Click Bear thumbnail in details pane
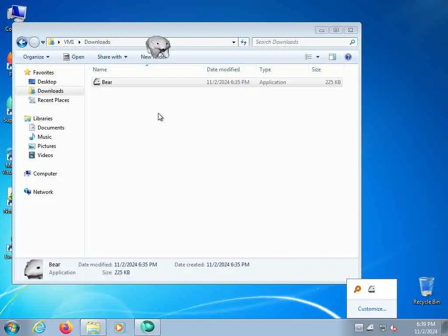The width and height of the screenshot is (448, 336). 34,269
